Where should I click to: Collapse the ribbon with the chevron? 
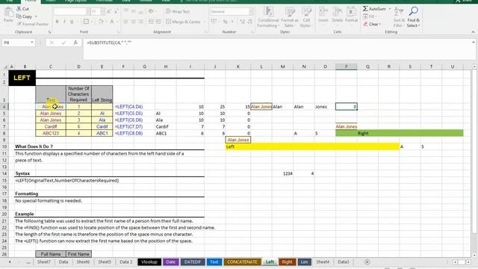473,31
